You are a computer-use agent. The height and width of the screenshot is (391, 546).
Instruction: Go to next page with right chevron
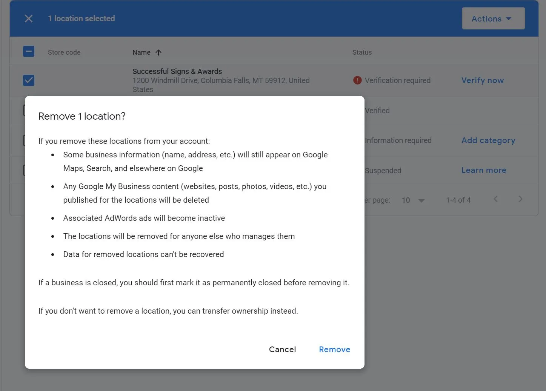pos(520,199)
